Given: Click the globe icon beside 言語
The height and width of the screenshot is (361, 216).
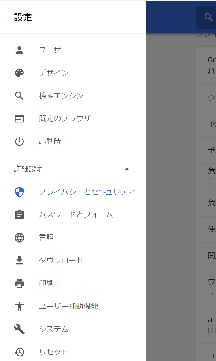Looking at the screenshot, I should coord(19,238).
